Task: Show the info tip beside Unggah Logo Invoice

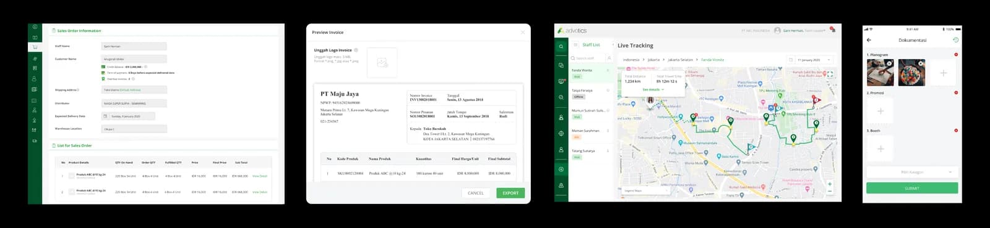Action: click(356, 50)
